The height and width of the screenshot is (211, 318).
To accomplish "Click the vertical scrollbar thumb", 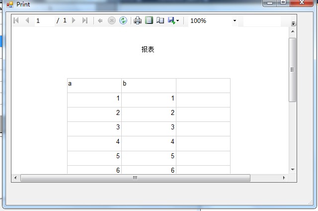I will 293,70.
